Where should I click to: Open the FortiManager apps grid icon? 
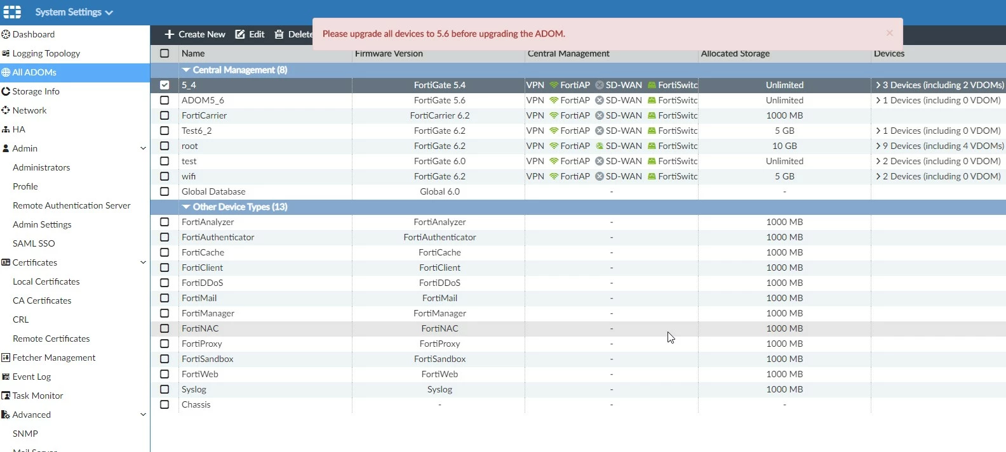tap(12, 12)
